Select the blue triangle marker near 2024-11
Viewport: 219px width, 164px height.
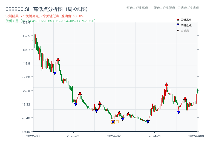coord(148,121)
